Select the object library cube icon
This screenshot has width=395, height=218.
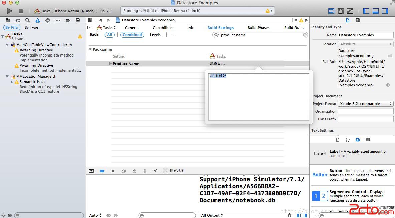point(358,140)
